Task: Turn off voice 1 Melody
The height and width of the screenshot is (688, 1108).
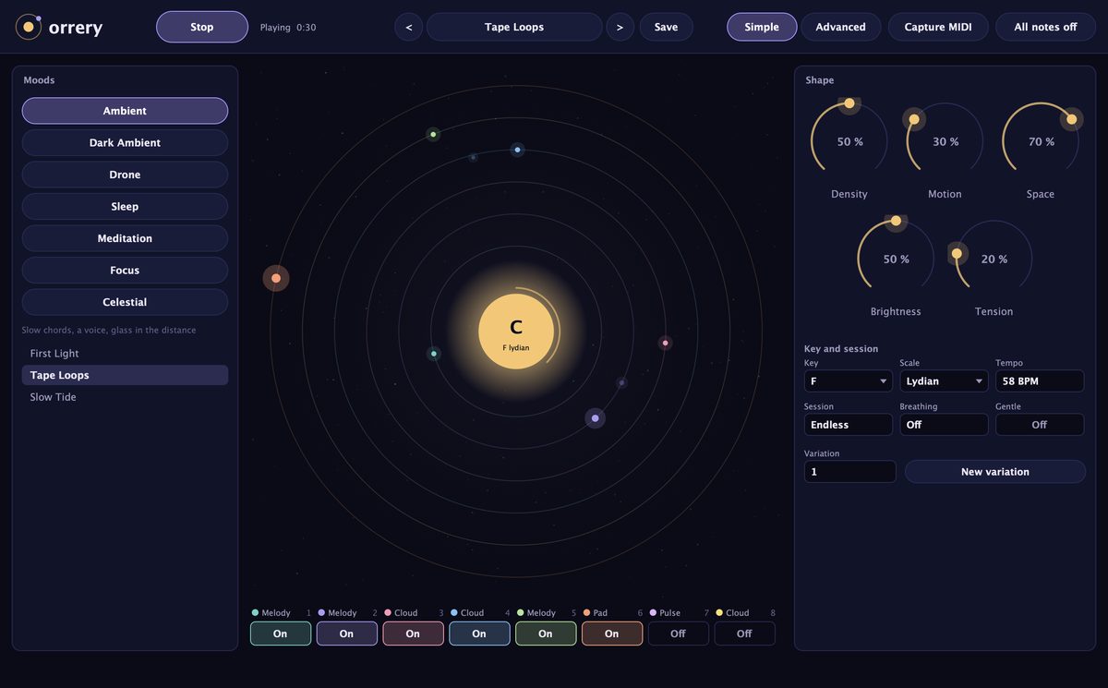Action: [x=280, y=634]
